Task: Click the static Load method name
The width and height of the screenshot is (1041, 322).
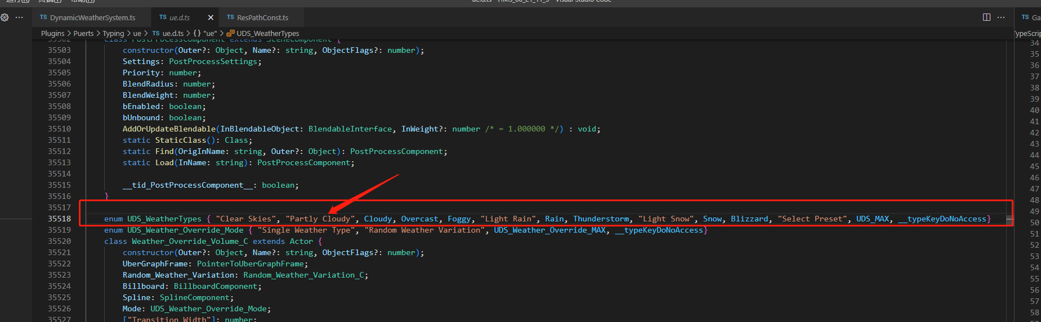Action: point(164,162)
